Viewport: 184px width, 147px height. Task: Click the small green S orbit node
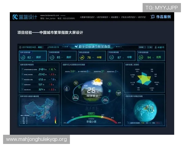[79, 87]
